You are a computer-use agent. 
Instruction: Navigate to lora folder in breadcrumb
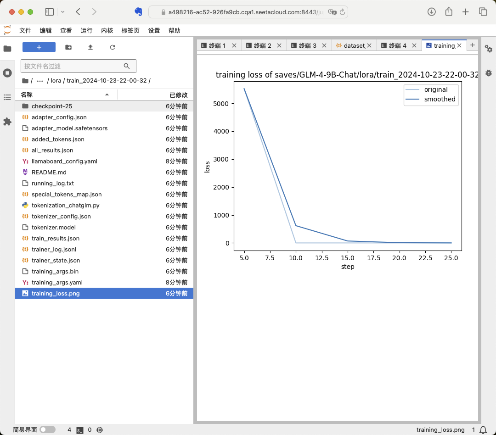[x=56, y=81]
